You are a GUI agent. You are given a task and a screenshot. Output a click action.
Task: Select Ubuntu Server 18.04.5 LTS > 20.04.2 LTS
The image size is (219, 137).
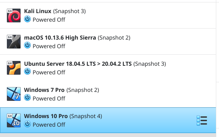click(78, 64)
